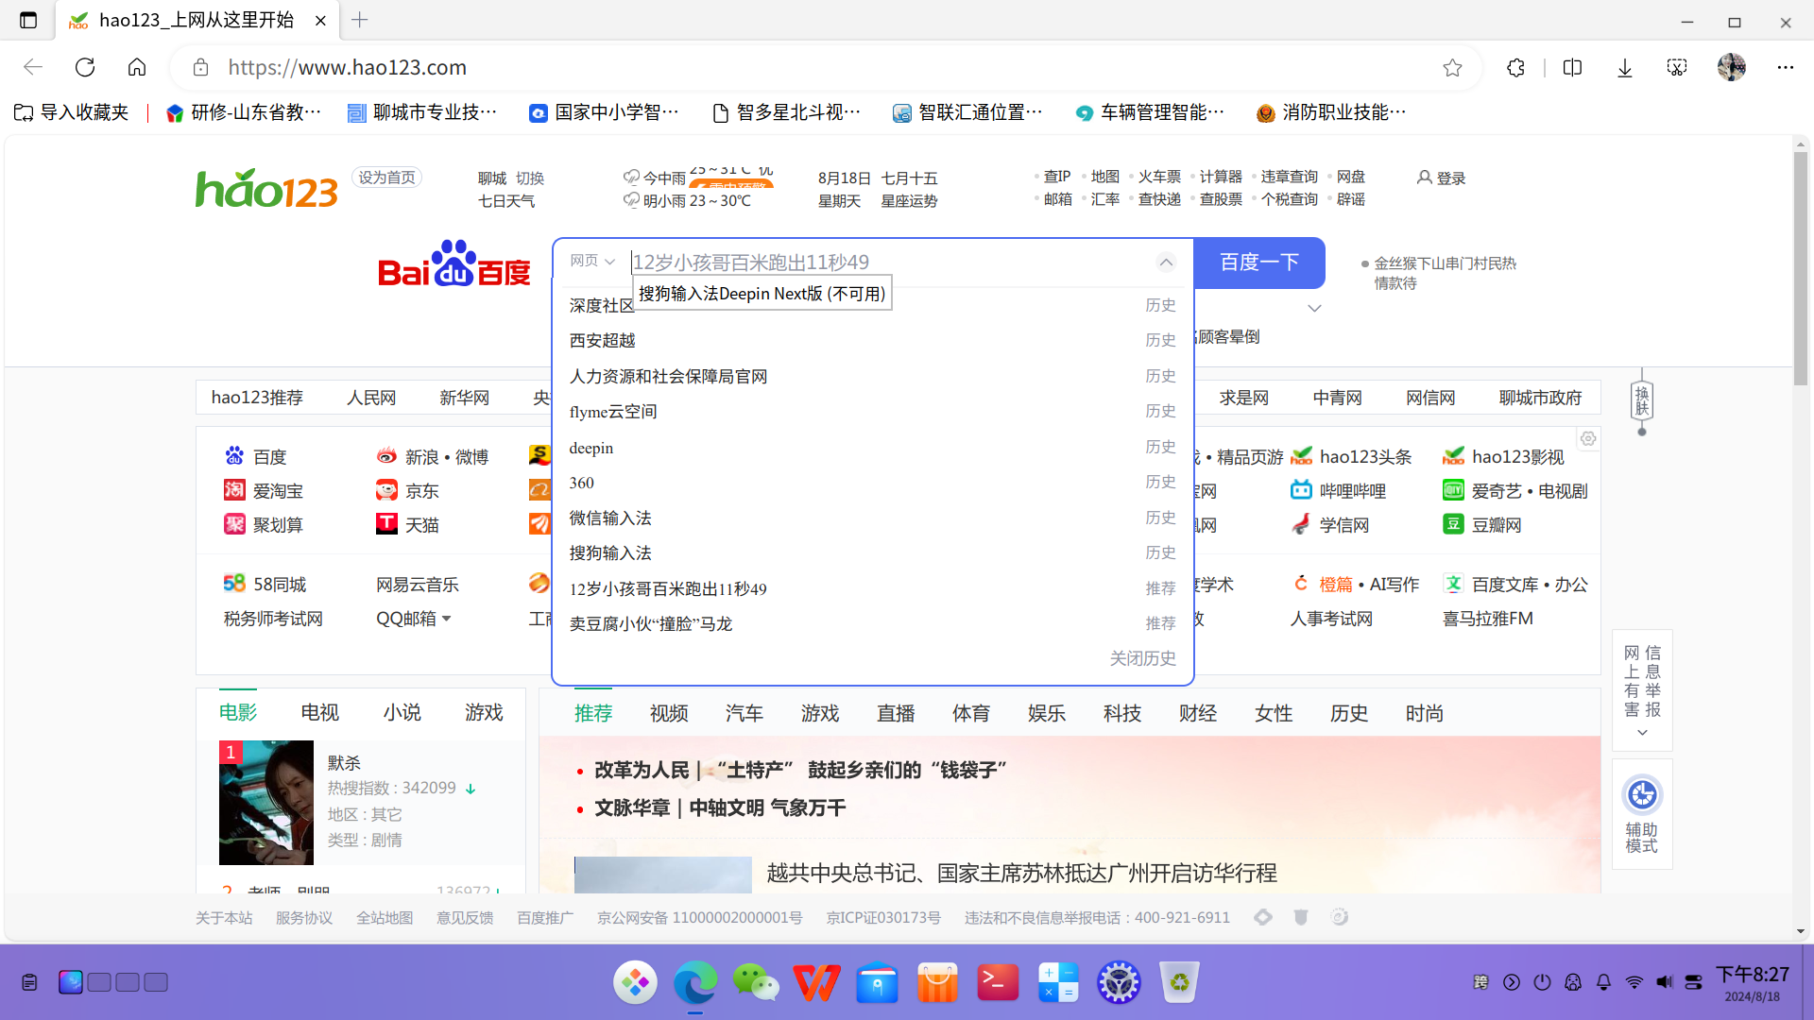Click the 百度一下 search button
The image size is (1814, 1020).
[1259, 263]
